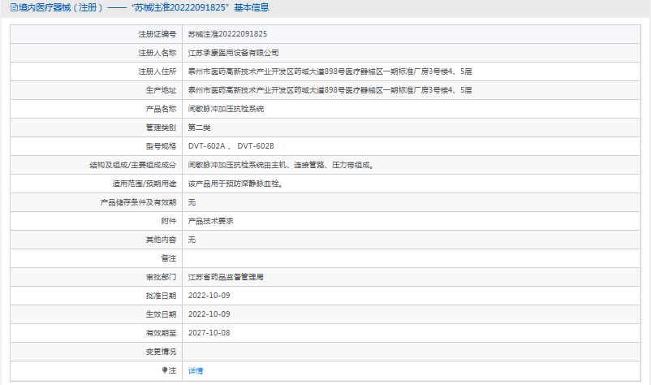This screenshot has height=385, width=651.
Task: Click the 注册证编号 row label
Action: click(157, 34)
